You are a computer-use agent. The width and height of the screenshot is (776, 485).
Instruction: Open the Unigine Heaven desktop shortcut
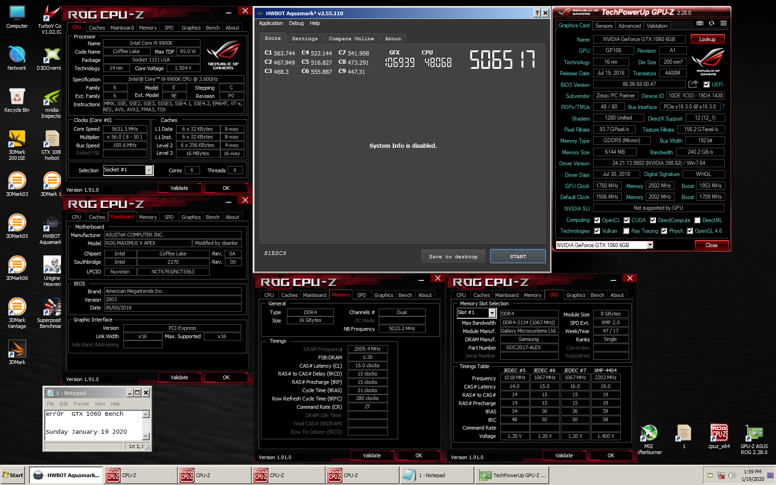(52, 271)
